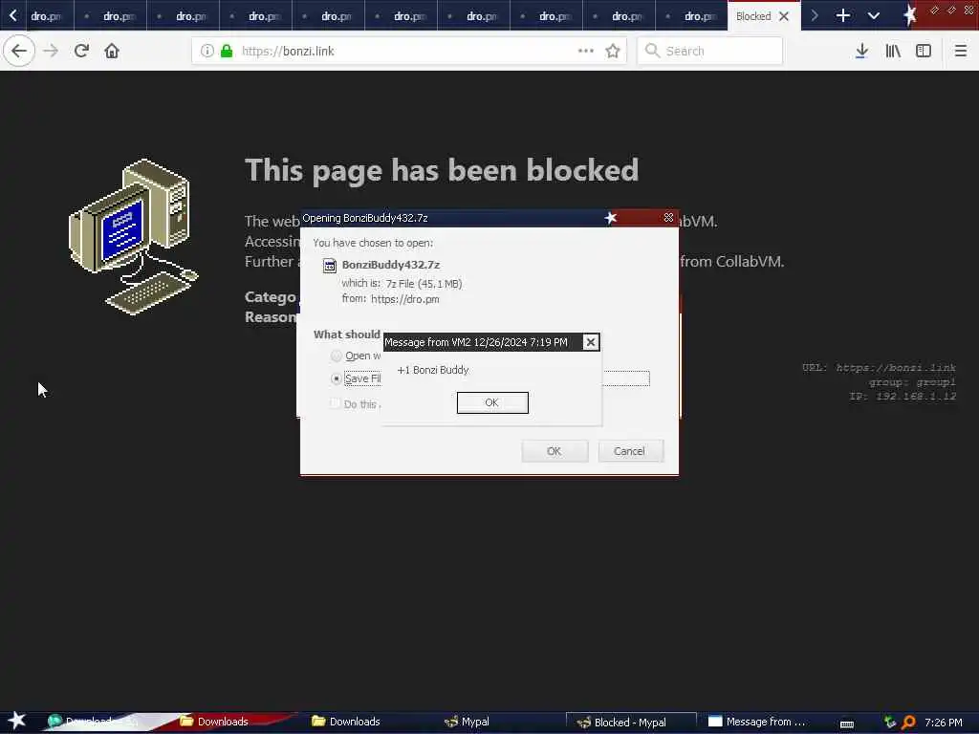Click the URL: https://bonzi.link details line
Image resolution: width=979 pixels, height=734 pixels.
tap(880, 368)
